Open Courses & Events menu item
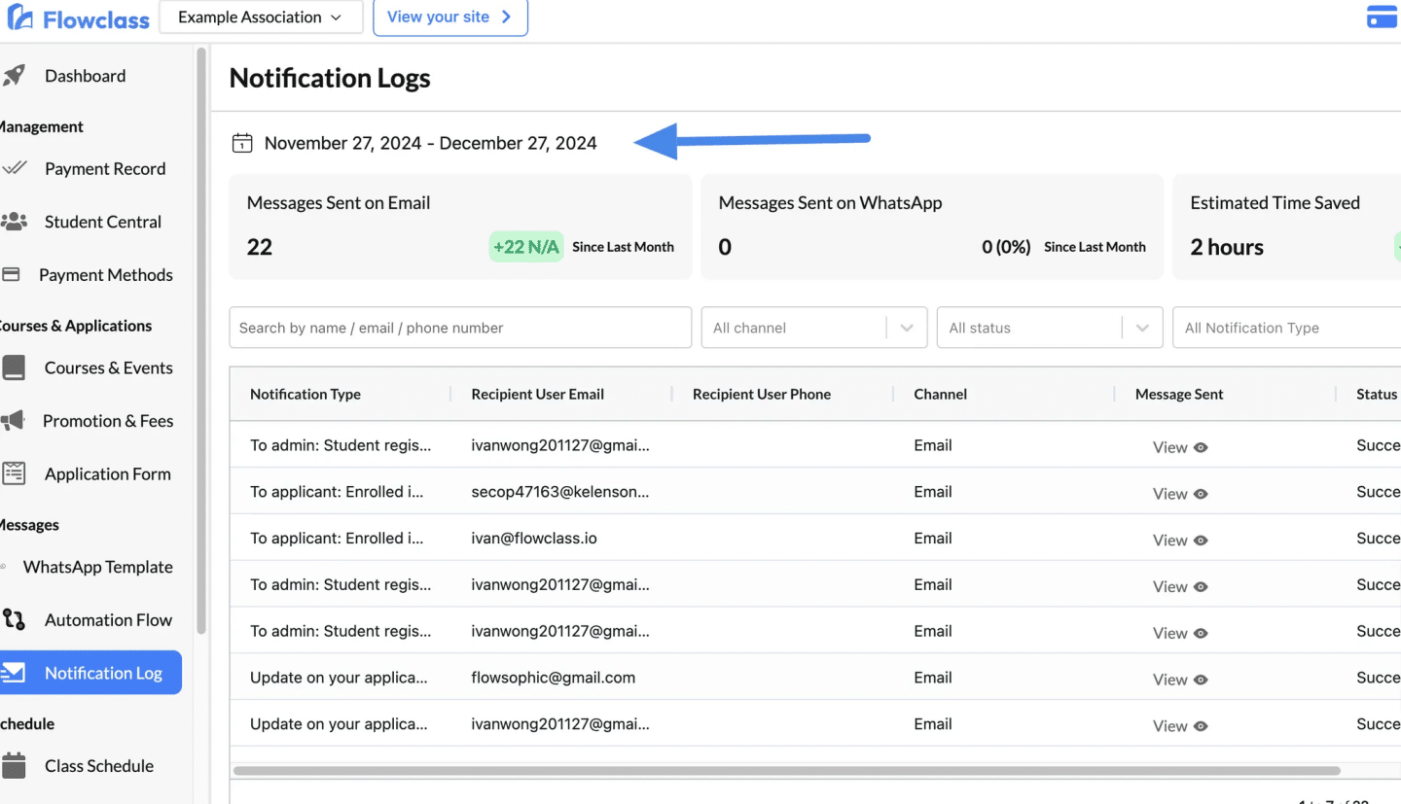The width and height of the screenshot is (1401, 804). pos(108,367)
